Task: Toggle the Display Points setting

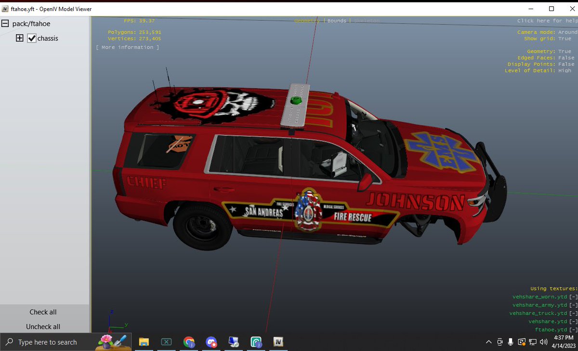Action: point(541,64)
